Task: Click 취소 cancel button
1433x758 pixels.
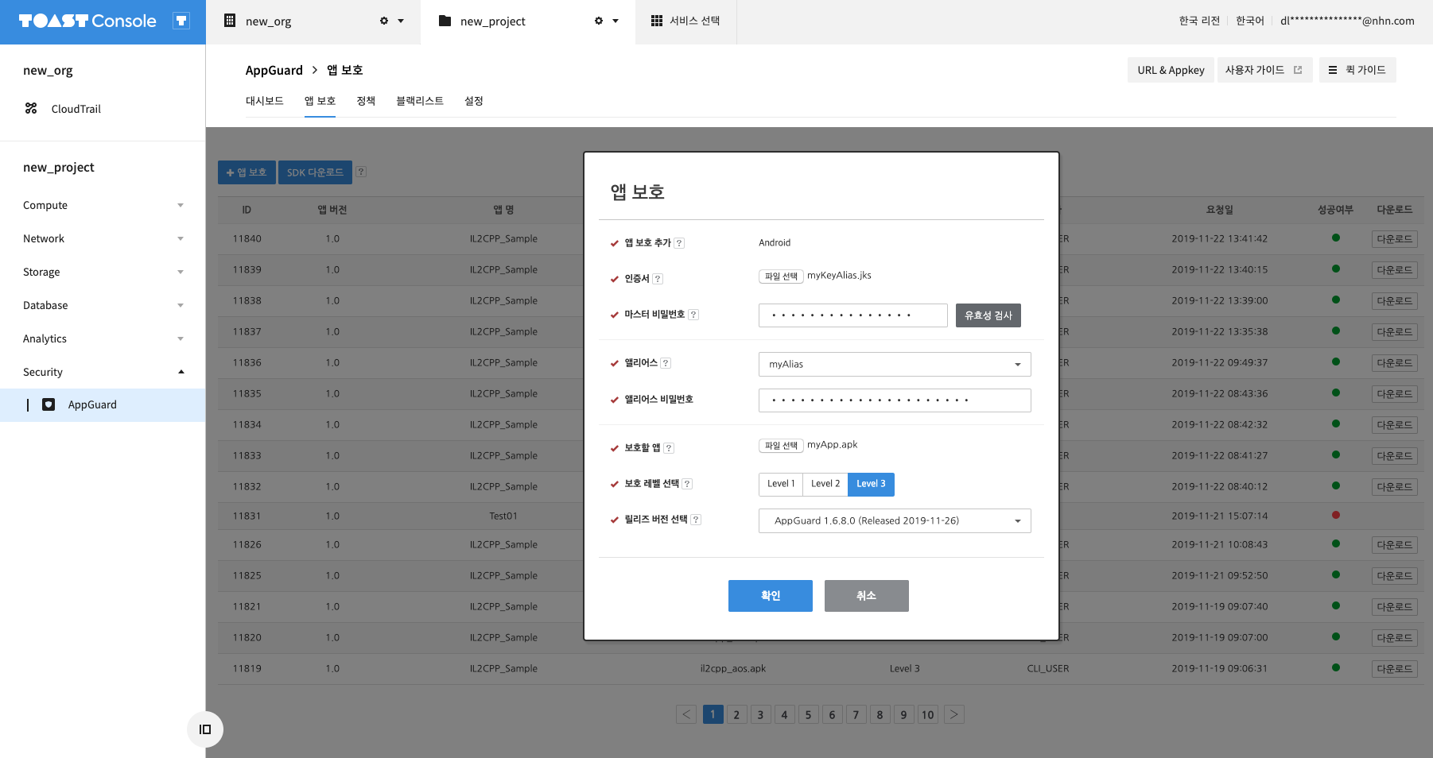Action: pyautogui.click(x=867, y=596)
